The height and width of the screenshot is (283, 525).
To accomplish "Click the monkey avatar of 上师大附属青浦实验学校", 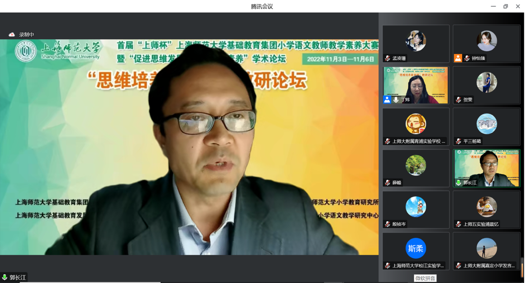I will (x=416, y=124).
